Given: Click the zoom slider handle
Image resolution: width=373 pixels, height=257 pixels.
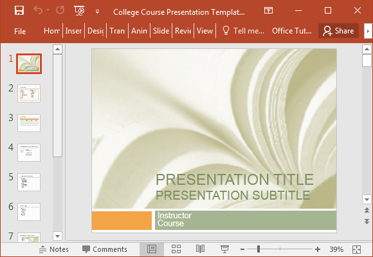Looking at the screenshot, I should (259, 249).
